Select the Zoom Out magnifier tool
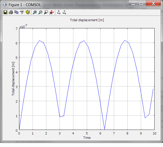163x147 pixels. (40, 12)
